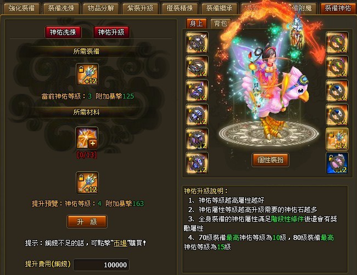Click the required equipment weapon icon under 所需裝備
This screenshot has width=357, height=275.
(87, 75)
